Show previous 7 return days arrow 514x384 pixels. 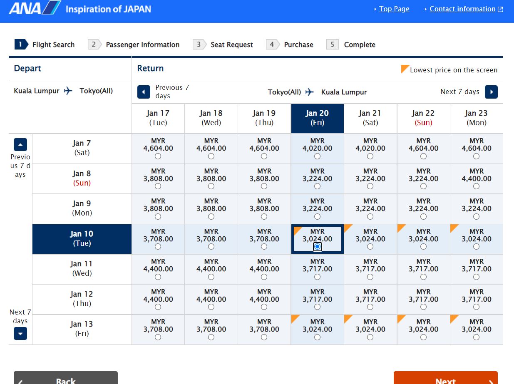coord(144,92)
